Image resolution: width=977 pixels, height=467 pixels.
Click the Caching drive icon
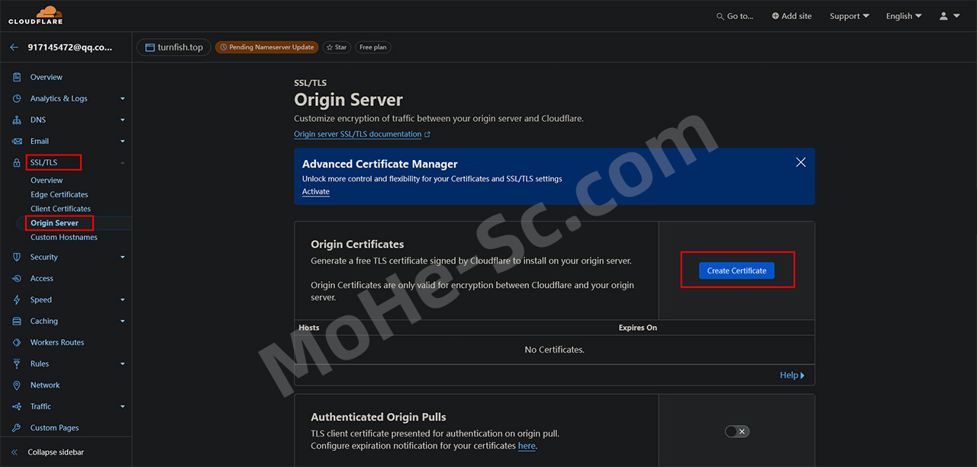17,321
